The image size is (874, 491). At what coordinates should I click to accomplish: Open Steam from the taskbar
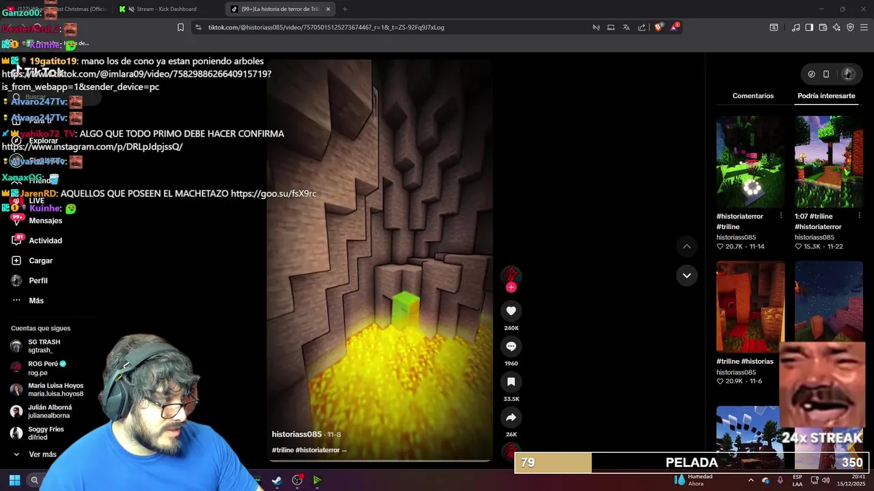pos(277,480)
